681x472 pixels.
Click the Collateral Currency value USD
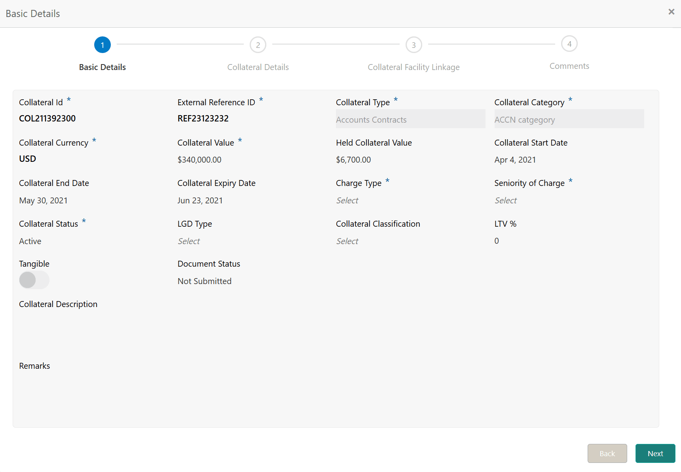28,159
